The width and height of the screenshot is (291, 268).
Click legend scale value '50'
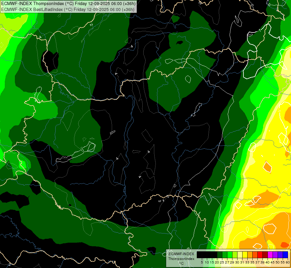click(278, 262)
